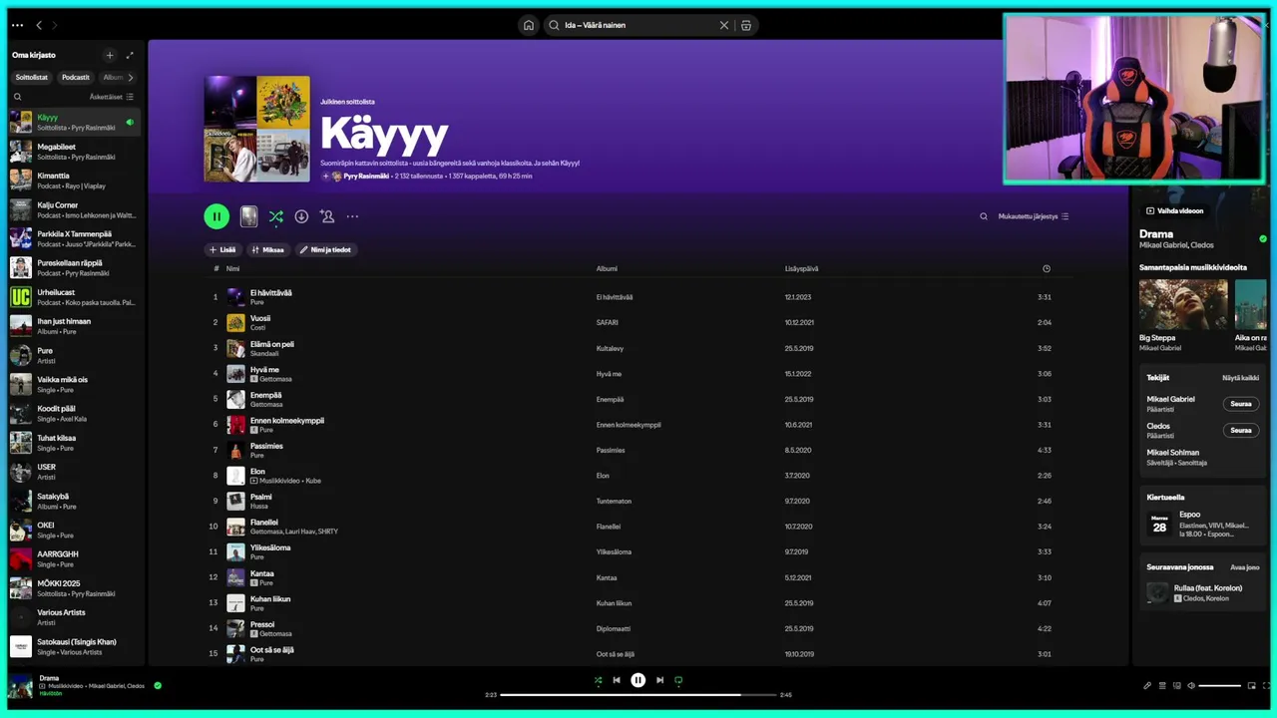Mute with the speaker icon
The height and width of the screenshot is (718, 1277).
click(x=1190, y=685)
